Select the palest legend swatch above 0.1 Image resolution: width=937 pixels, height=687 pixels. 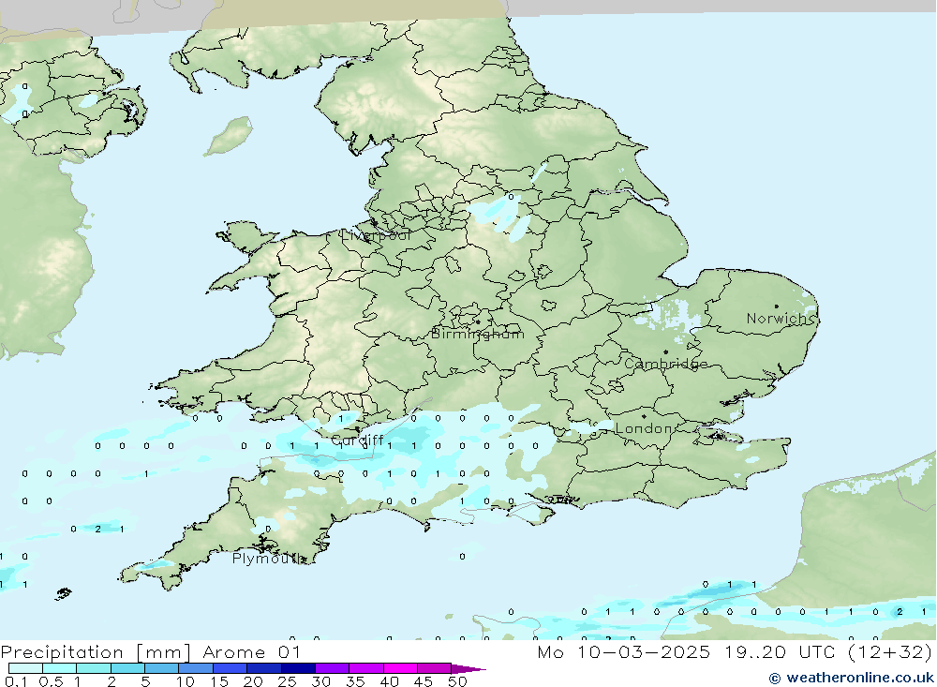[25, 668]
